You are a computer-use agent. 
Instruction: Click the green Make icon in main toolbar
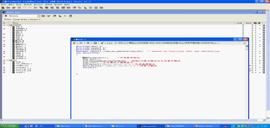point(85,8)
